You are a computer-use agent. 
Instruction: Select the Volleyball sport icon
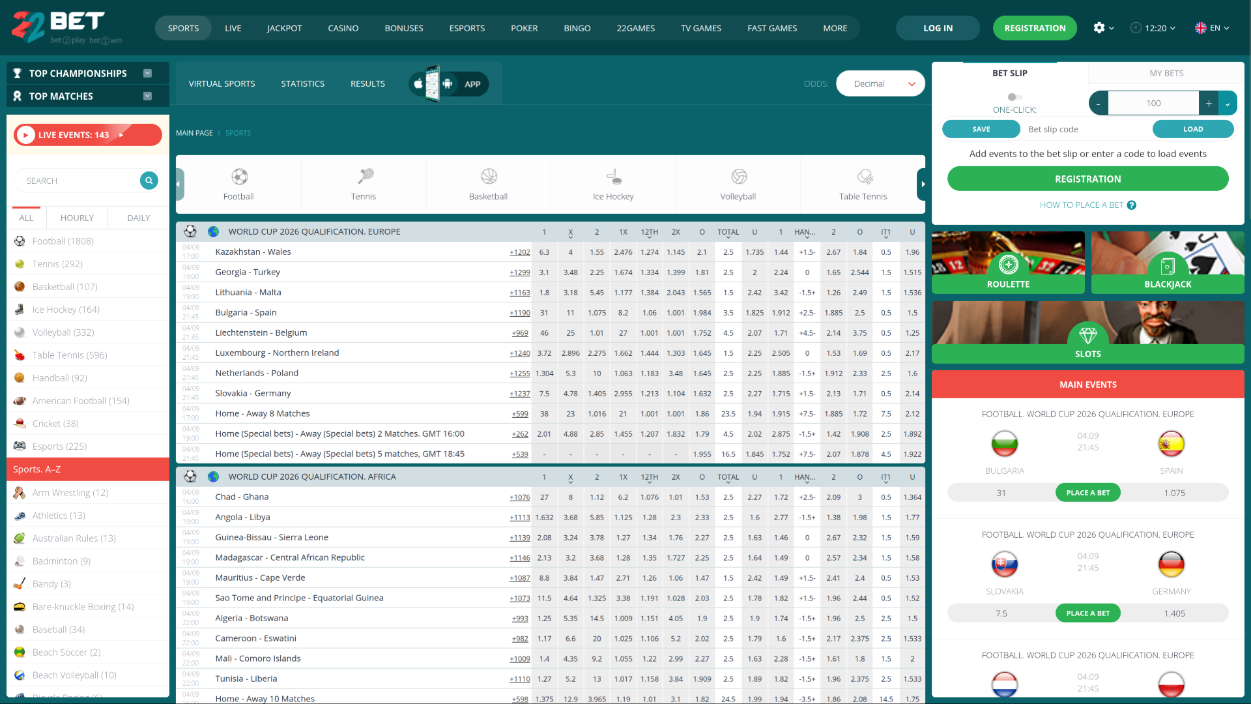(737, 177)
